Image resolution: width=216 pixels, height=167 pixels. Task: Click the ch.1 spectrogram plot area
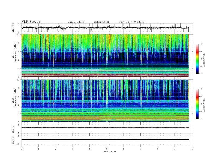[x=105, y=56]
